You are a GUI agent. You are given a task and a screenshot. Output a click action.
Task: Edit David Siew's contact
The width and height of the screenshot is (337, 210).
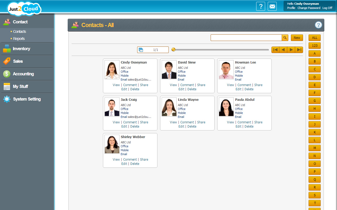tap(181, 89)
